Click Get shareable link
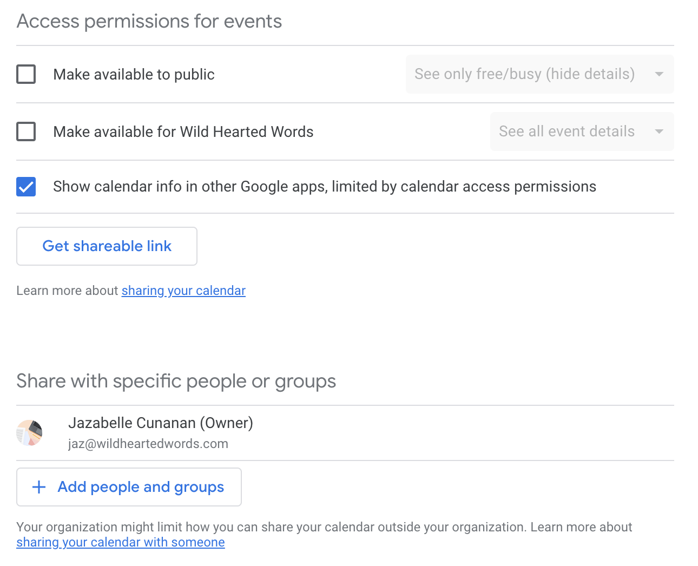This screenshot has width=698, height=566. coord(107,246)
